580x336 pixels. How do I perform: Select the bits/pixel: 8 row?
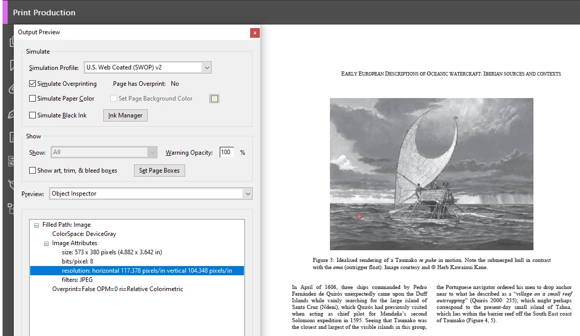pos(77,261)
